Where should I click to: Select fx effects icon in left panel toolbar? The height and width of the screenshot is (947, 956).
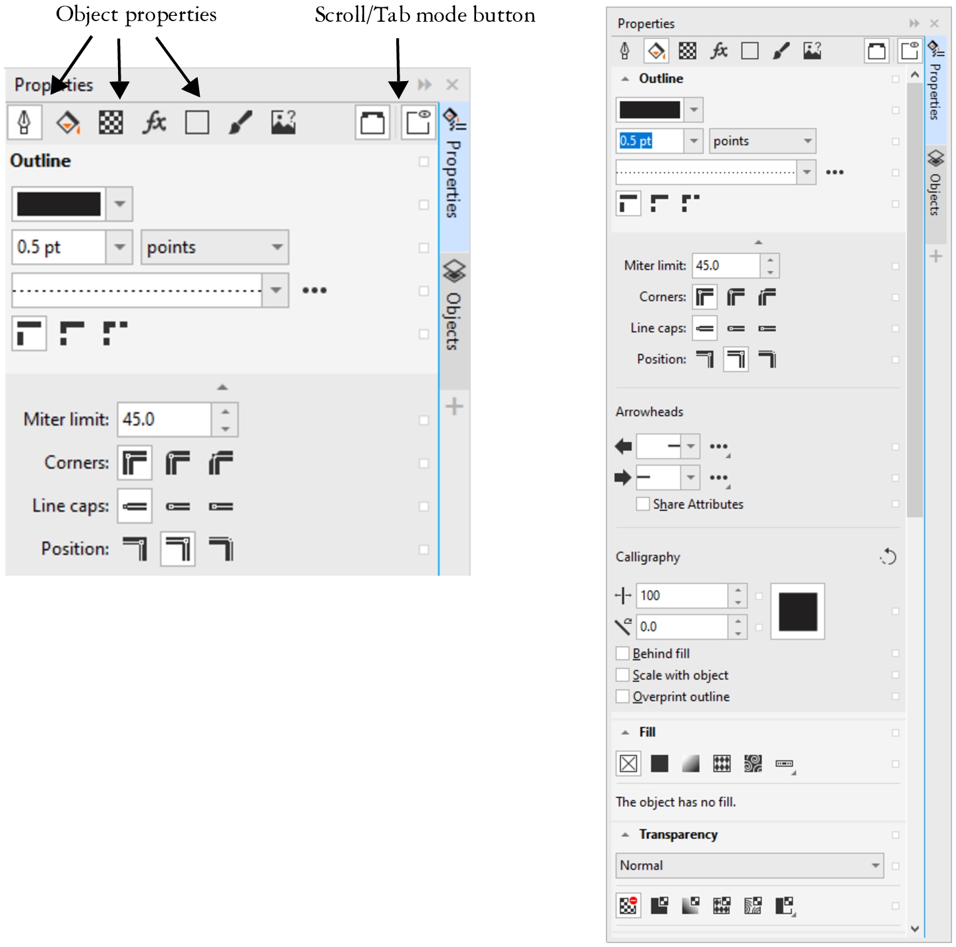click(x=154, y=123)
